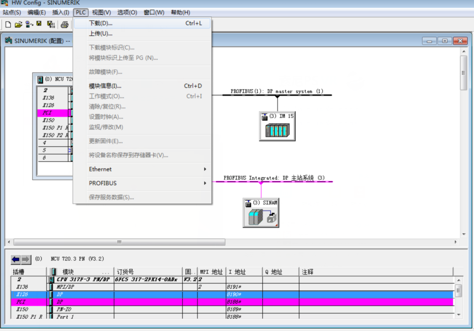Click the Q 地址 column header
This screenshot has width=474, height=331.
281,272
